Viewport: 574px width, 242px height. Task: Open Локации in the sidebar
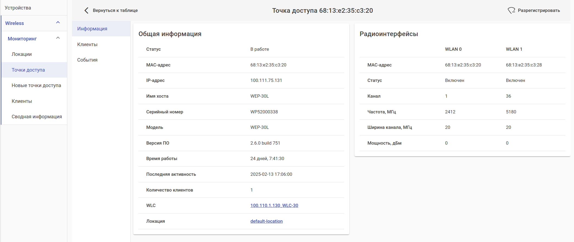(22, 54)
